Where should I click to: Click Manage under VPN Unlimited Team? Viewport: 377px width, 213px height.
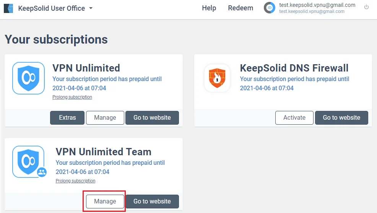(x=105, y=201)
